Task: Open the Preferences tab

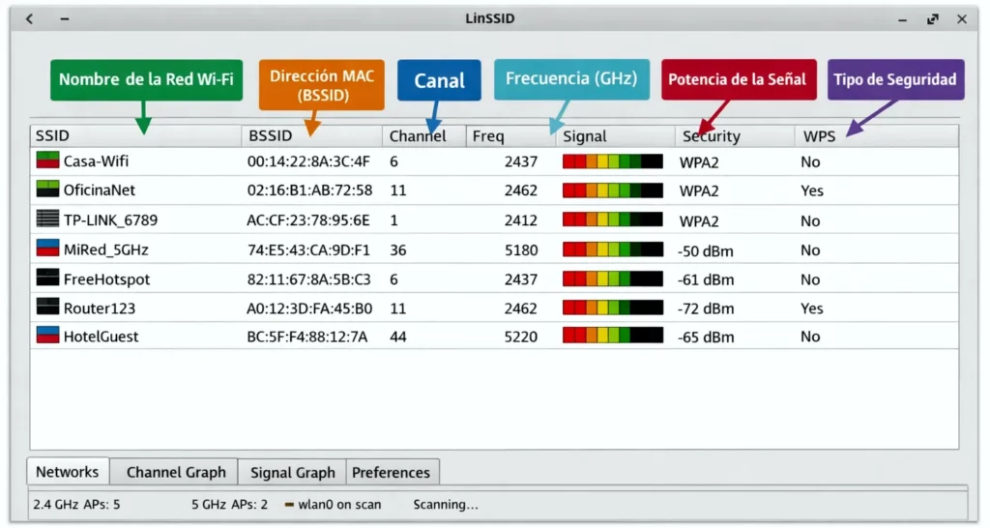Action: pyautogui.click(x=391, y=472)
